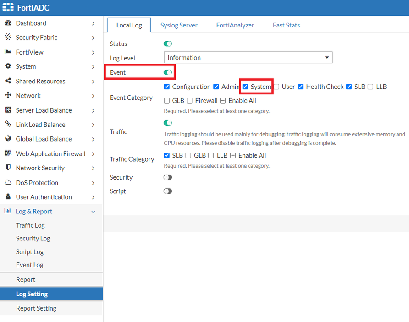Enable the Script logging switch
This screenshot has height=322, width=409.
[168, 191]
